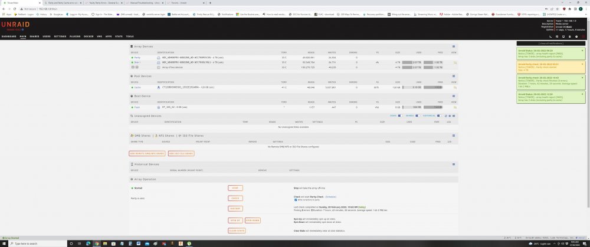Open the Docker menu item

(x=89, y=37)
